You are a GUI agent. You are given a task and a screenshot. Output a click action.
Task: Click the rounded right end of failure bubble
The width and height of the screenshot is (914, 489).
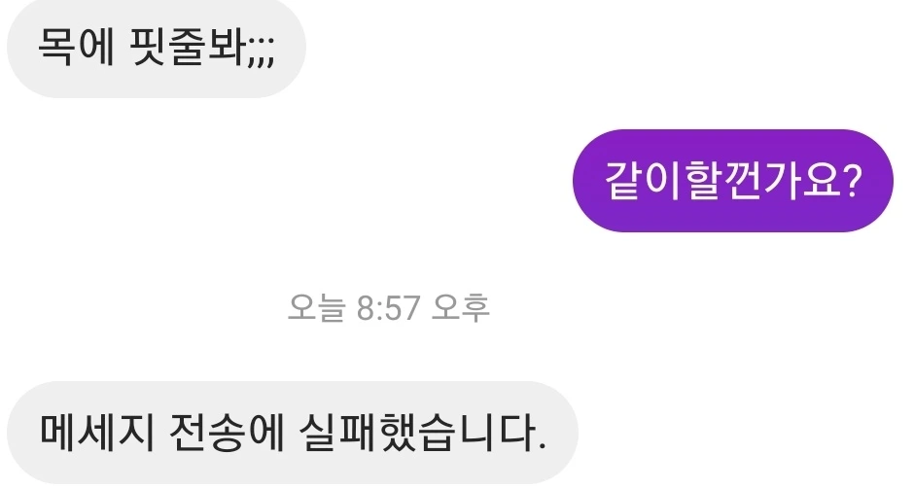tap(561, 433)
